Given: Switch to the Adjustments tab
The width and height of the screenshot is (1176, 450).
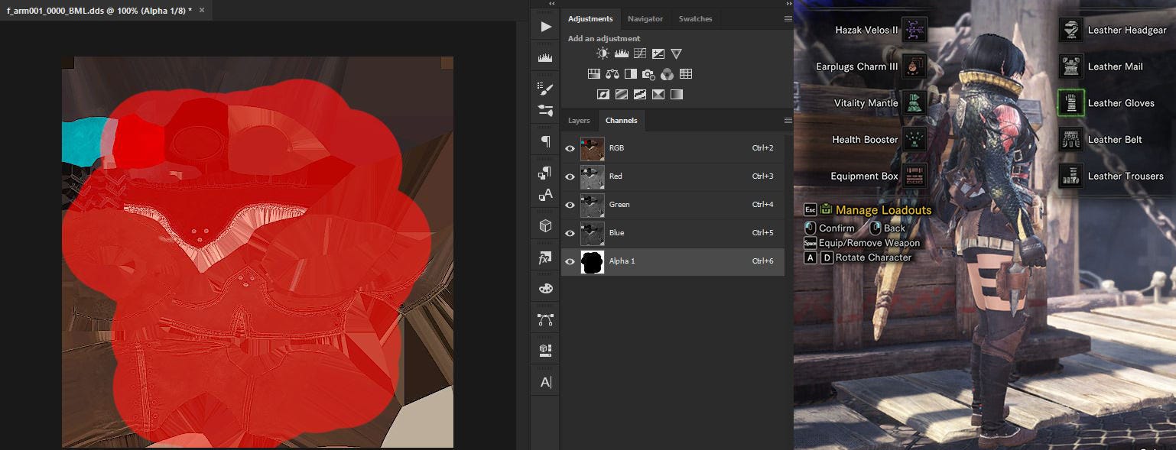Looking at the screenshot, I should tap(590, 19).
